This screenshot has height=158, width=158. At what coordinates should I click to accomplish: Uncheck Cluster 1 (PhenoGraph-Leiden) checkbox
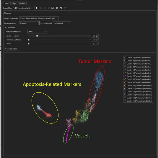pos(125,58)
